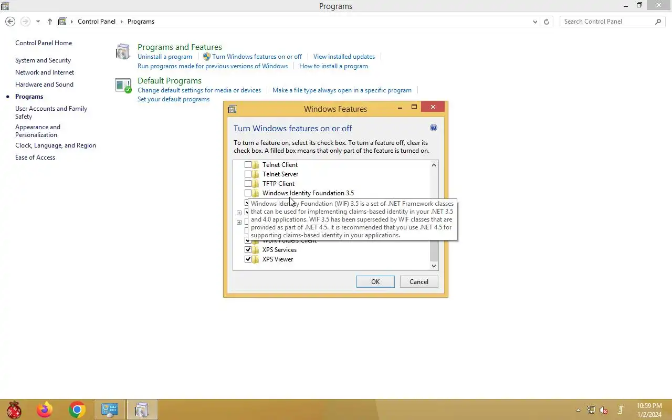The image size is (672, 420).
Task: Open System and Security category
Action: 43,60
